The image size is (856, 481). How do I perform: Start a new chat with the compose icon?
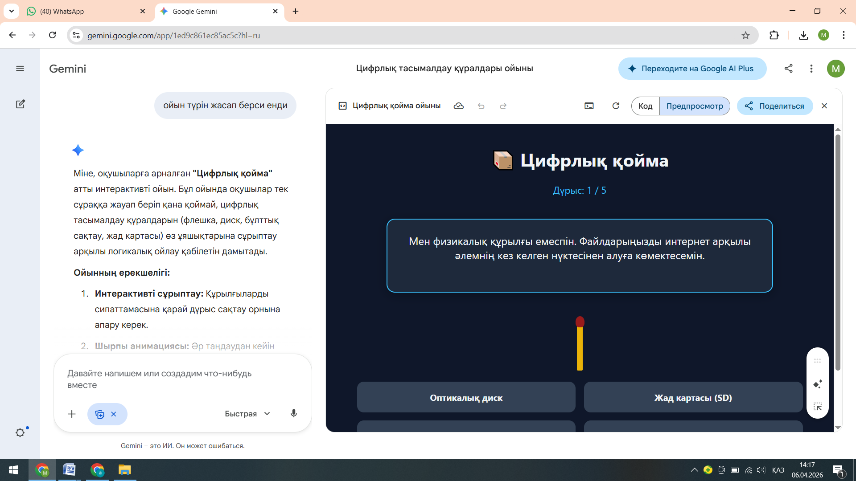20,104
